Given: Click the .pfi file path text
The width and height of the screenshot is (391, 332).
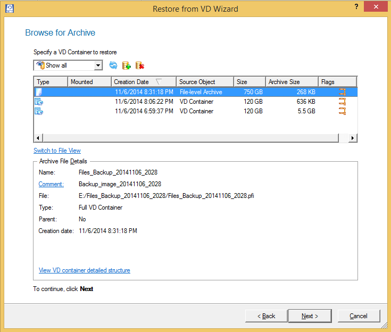Looking at the screenshot, I should 167,196.
